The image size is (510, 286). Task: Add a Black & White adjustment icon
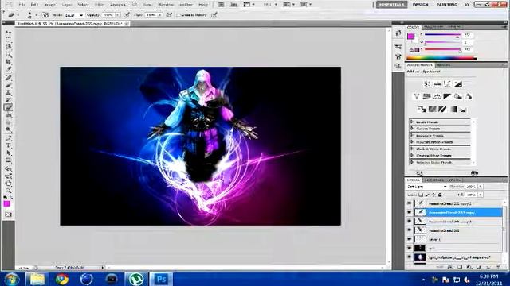tap(447, 96)
